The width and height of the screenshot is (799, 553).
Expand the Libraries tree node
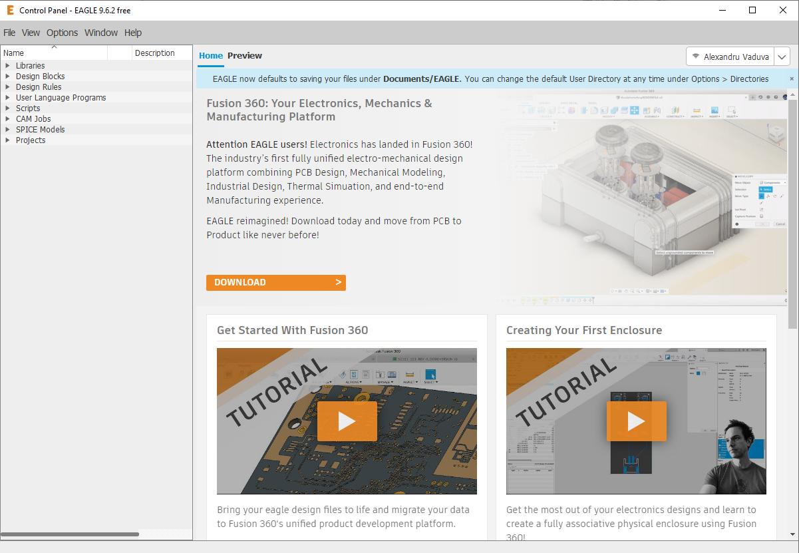tap(7, 66)
